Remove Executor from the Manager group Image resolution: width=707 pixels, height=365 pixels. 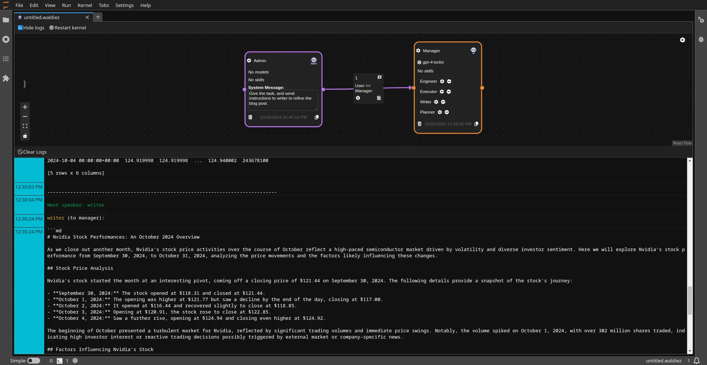[449, 92]
